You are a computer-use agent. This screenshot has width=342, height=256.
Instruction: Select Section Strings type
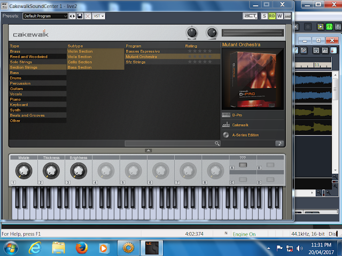pyautogui.click(x=38, y=68)
